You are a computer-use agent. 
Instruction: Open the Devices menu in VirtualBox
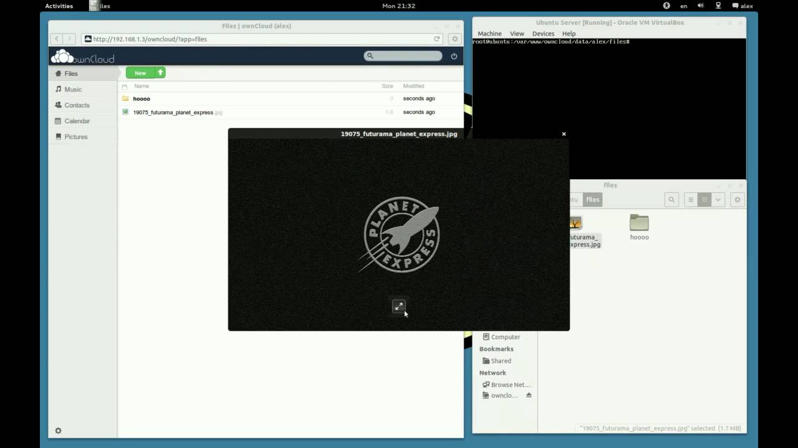pos(543,34)
